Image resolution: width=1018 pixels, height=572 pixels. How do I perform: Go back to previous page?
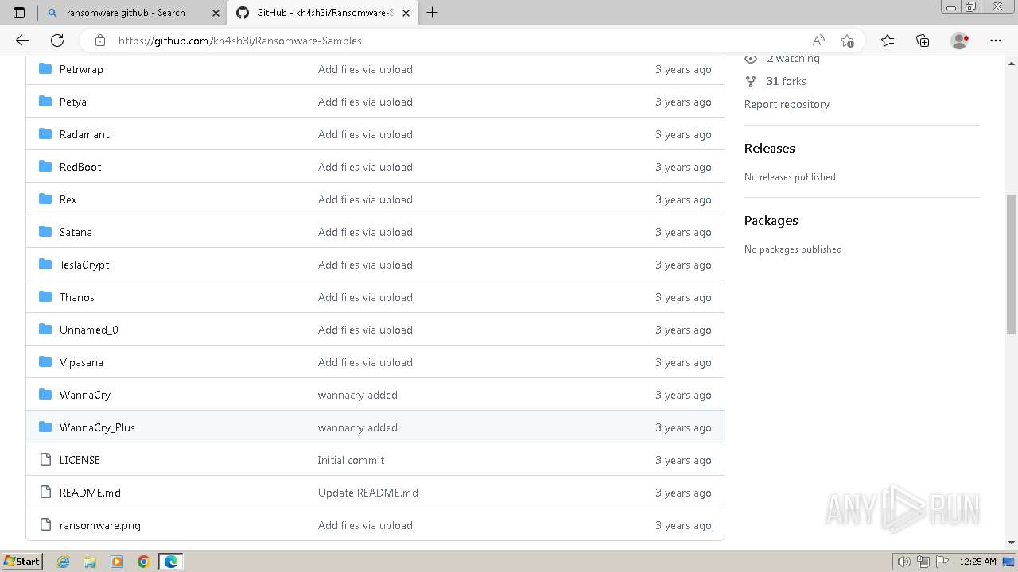pyautogui.click(x=22, y=41)
